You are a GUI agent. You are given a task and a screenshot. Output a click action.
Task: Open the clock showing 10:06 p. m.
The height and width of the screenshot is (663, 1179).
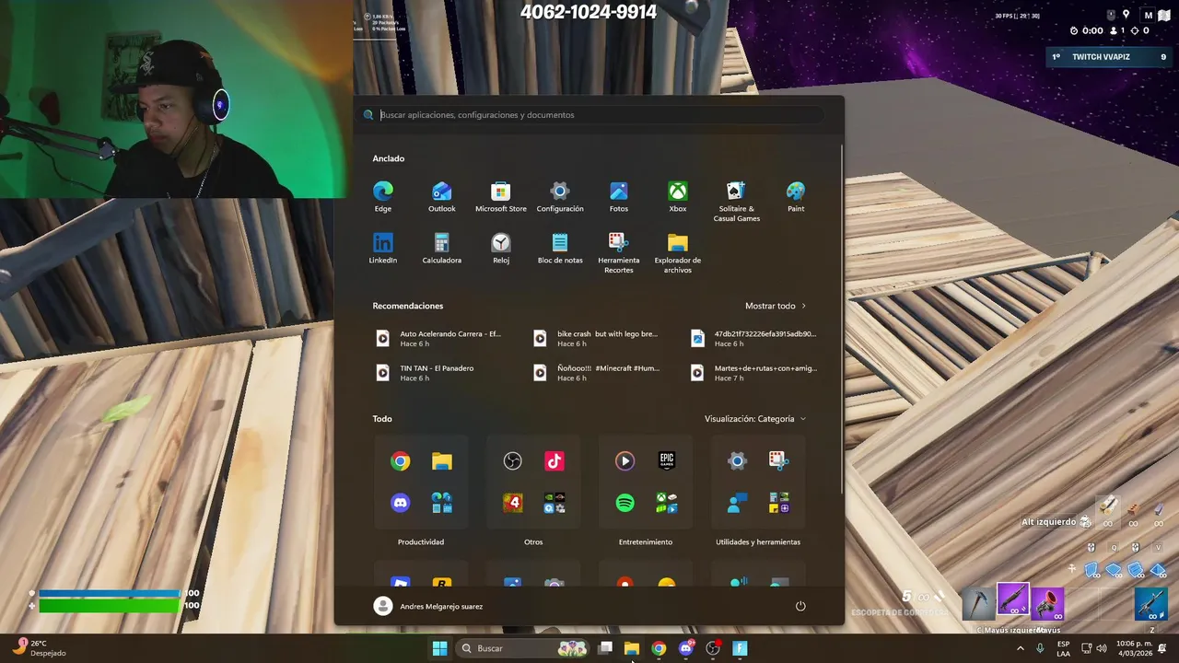point(1132,648)
